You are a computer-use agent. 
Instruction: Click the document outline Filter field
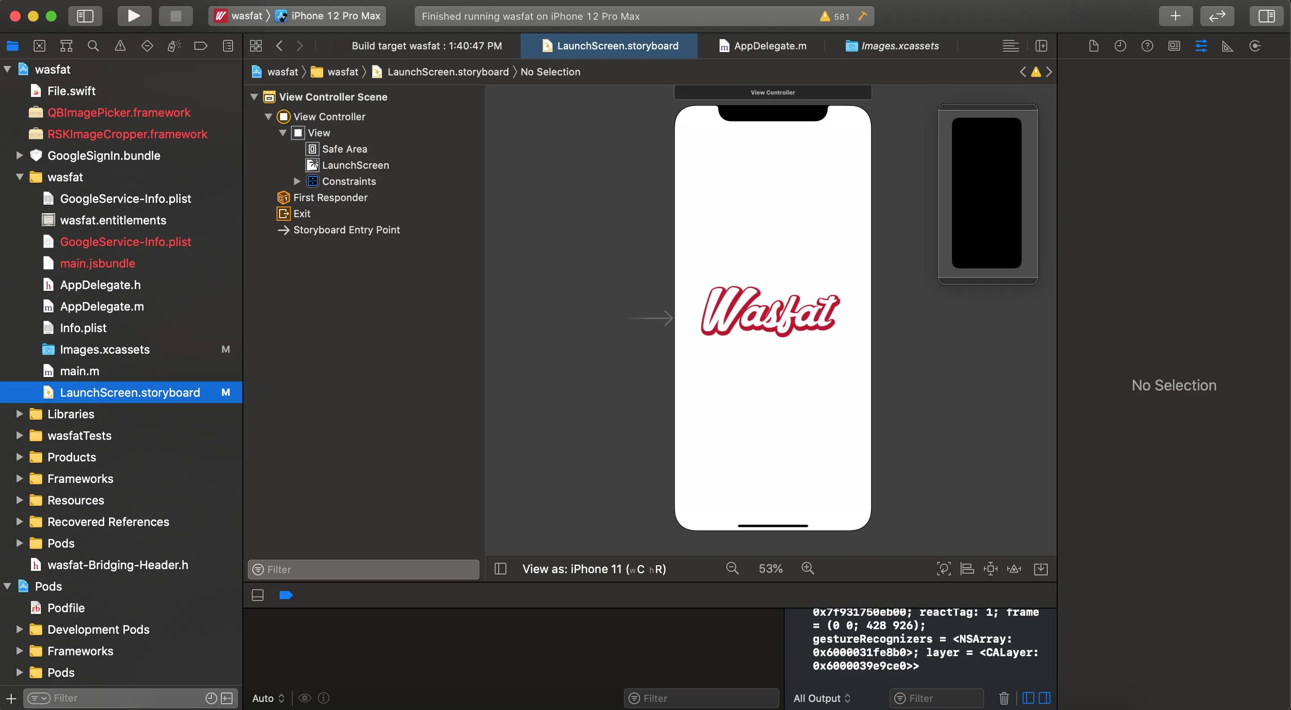pos(363,569)
